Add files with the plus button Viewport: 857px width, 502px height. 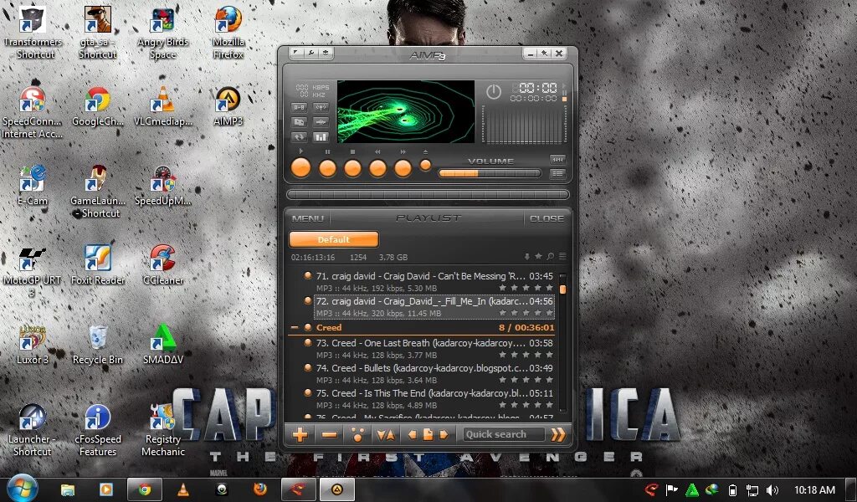pyautogui.click(x=300, y=435)
